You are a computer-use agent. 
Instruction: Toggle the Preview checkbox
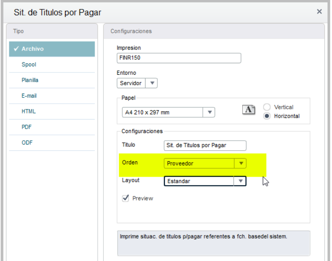point(126,198)
